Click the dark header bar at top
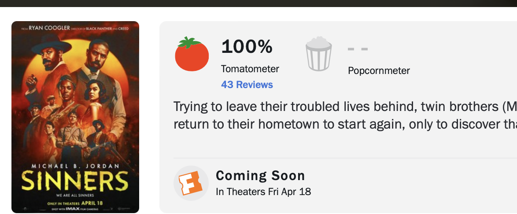The width and height of the screenshot is (517, 214). [x=258, y=3]
